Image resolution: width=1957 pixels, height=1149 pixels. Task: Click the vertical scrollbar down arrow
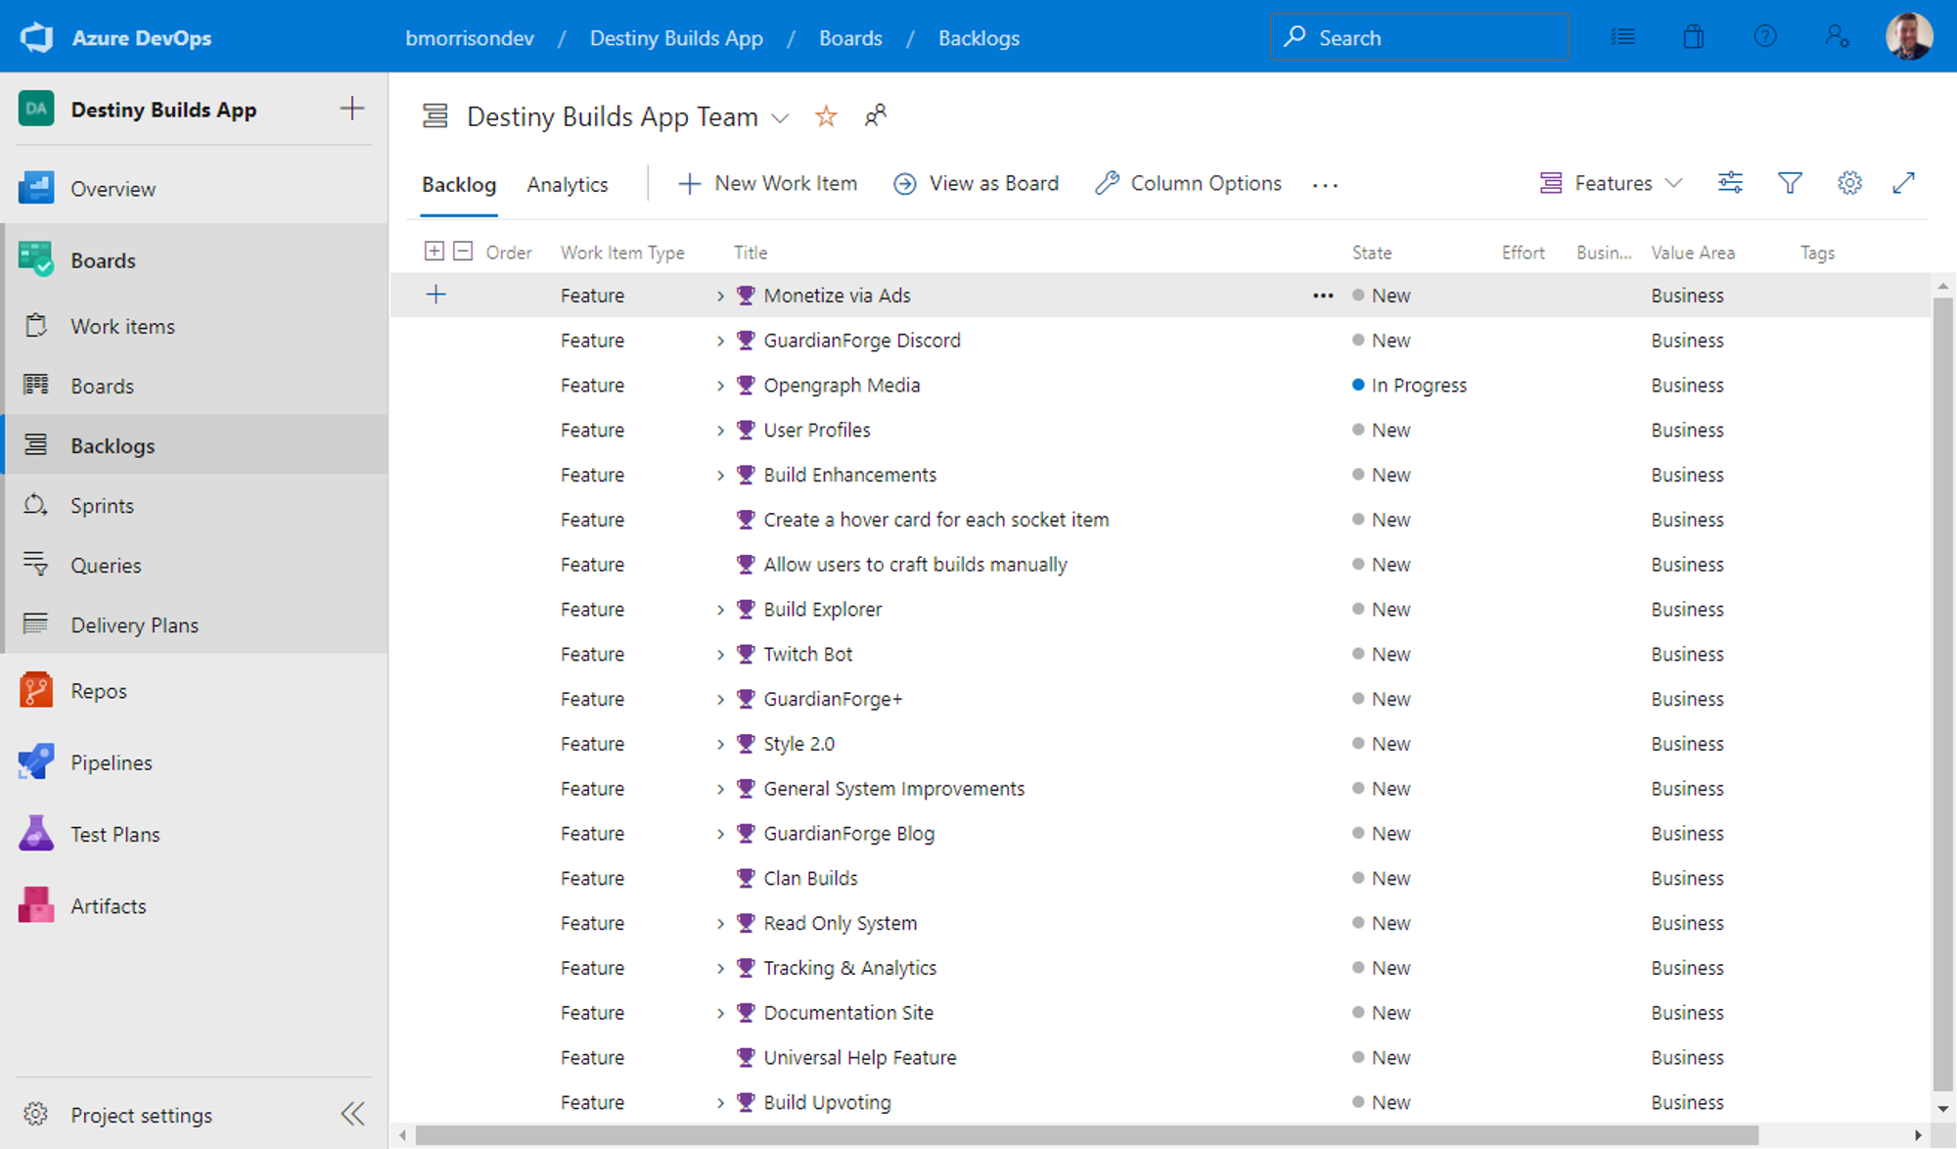[1942, 1109]
